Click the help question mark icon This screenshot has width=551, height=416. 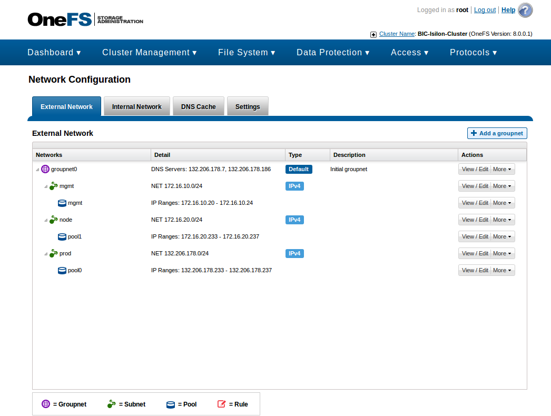click(x=525, y=10)
